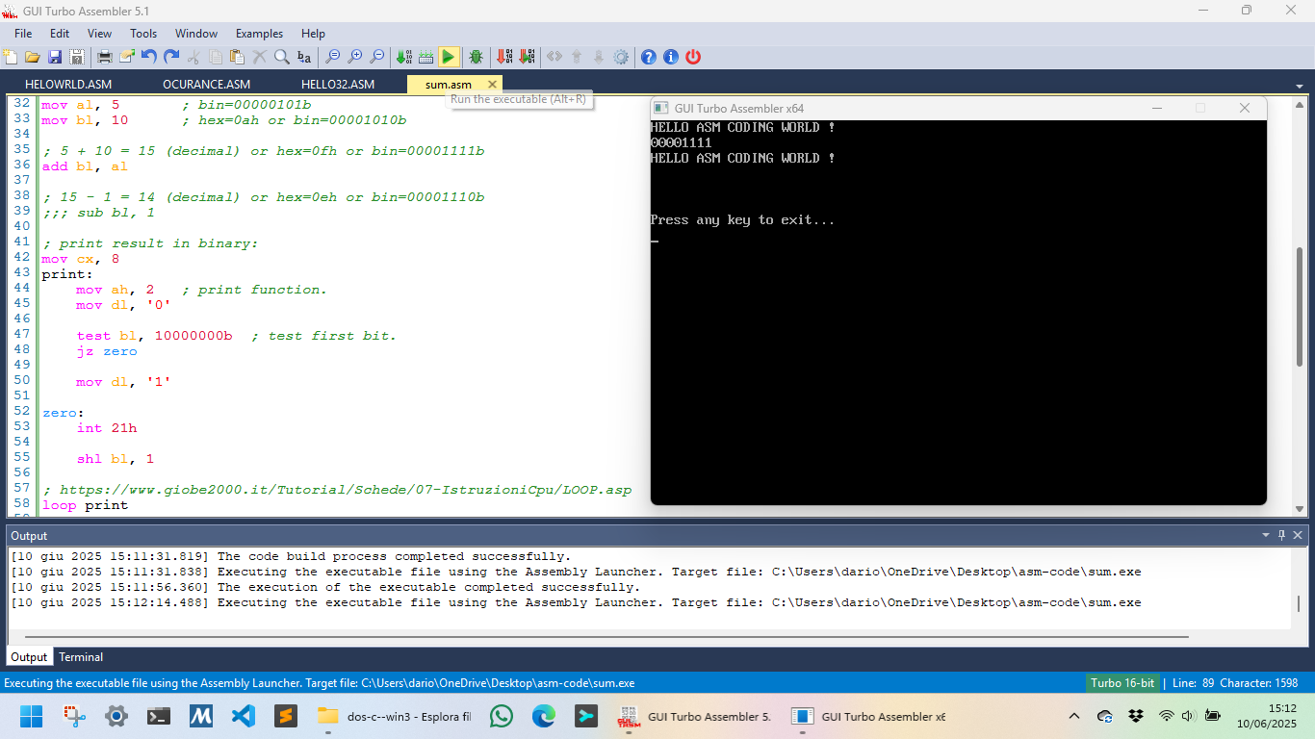Click the 'shl bl, 1' code line

tap(115, 459)
